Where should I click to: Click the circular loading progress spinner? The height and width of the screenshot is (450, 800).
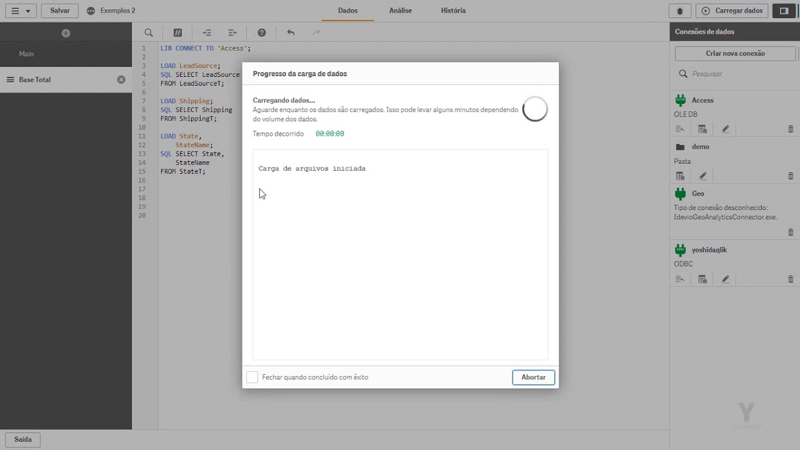tap(535, 109)
